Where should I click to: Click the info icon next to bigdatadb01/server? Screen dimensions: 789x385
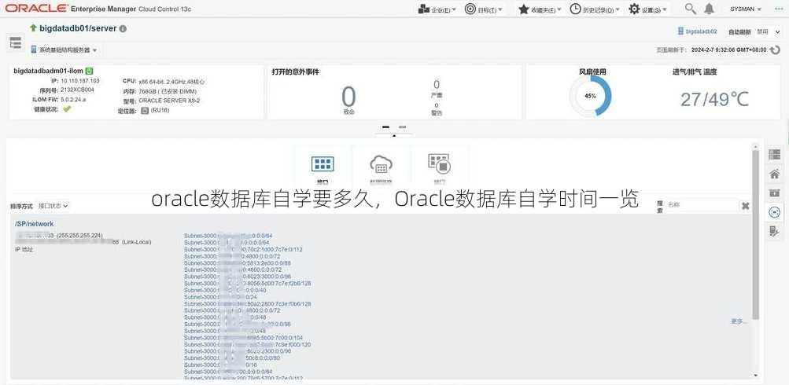pyautogui.click(x=123, y=28)
